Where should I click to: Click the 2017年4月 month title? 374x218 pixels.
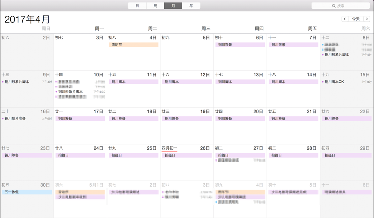point(27,19)
